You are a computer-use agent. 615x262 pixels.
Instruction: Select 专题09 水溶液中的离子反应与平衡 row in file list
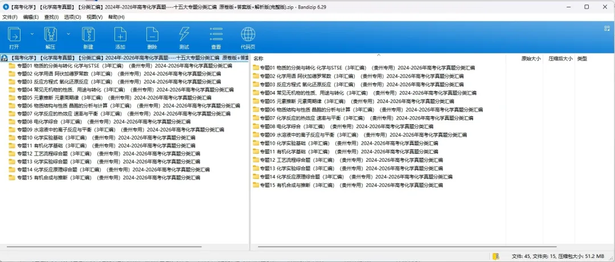[360, 134]
